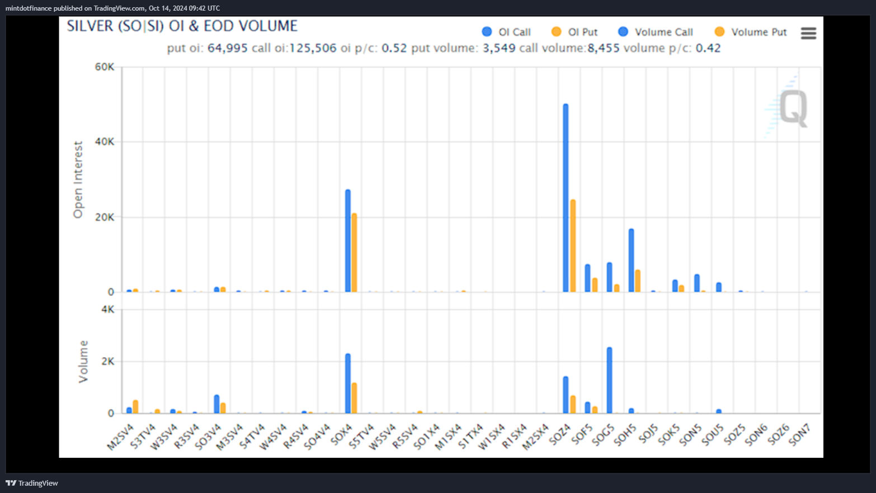876x493 pixels.
Task: Click the SOZ4 x-axis label
Action: (559, 435)
